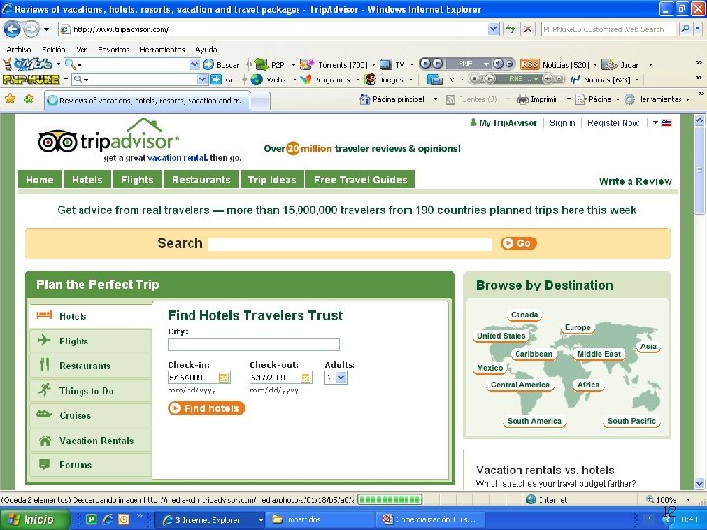Click the green quick launch taskbar icon

pos(91,519)
